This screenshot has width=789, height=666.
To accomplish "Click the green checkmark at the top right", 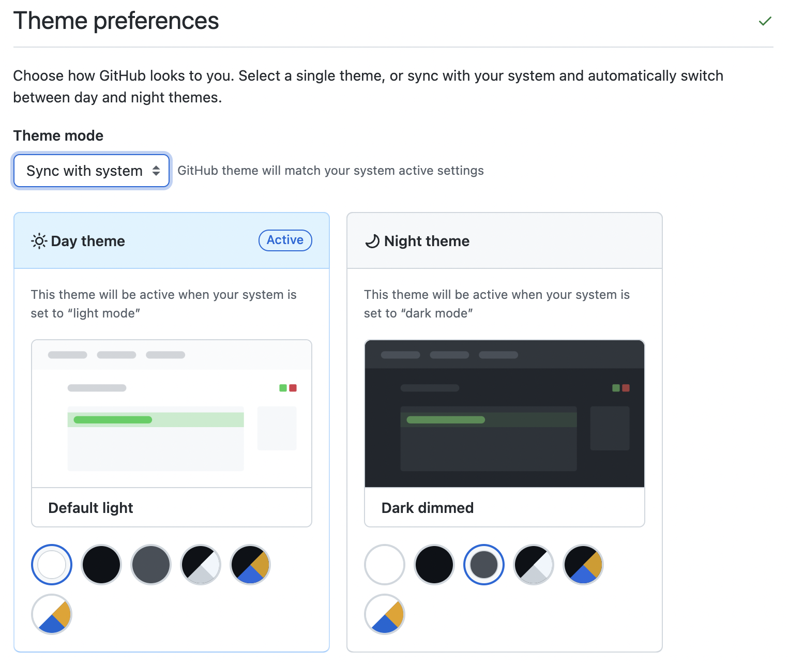I will click(765, 22).
